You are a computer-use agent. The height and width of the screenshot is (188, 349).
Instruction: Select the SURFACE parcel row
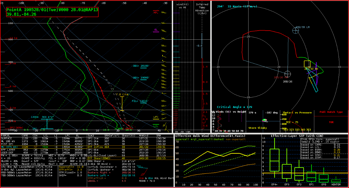(43, 138)
